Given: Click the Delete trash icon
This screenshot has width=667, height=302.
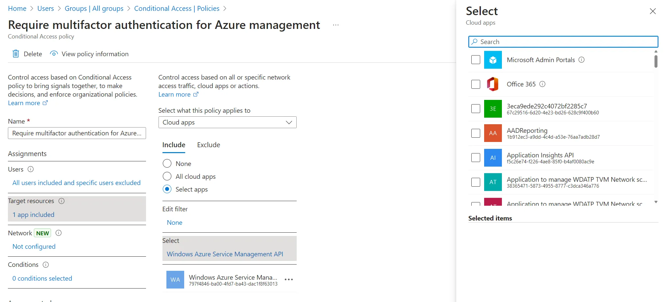Looking at the screenshot, I should pos(16,54).
